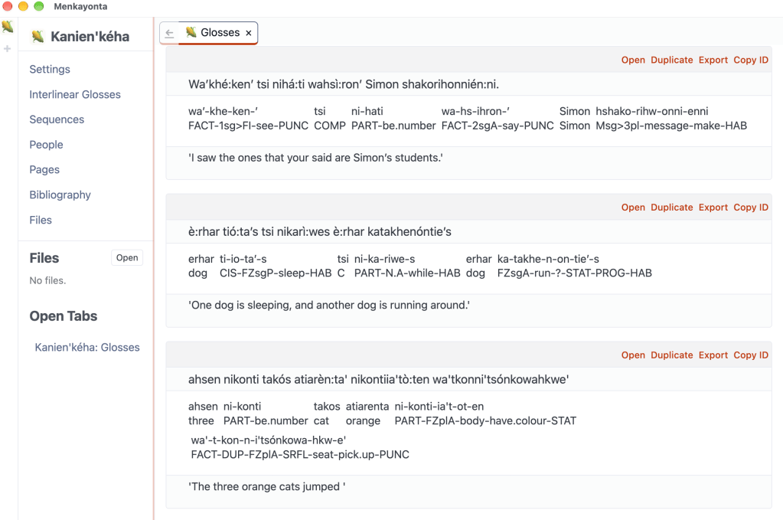
Task: Open the Settings section in the sidebar
Action: [50, 70]
